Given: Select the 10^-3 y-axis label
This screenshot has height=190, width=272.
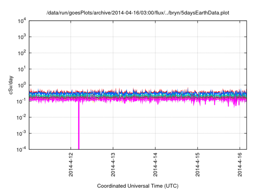Looking at the screenshot, I should (x=22, y=134).
